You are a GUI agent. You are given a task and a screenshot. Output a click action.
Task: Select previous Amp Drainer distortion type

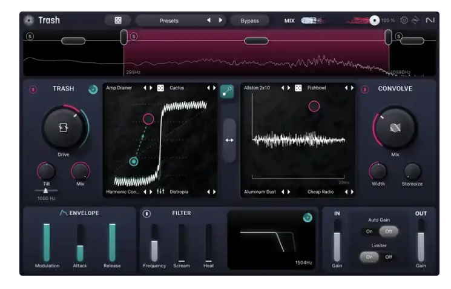click(145, 88)
